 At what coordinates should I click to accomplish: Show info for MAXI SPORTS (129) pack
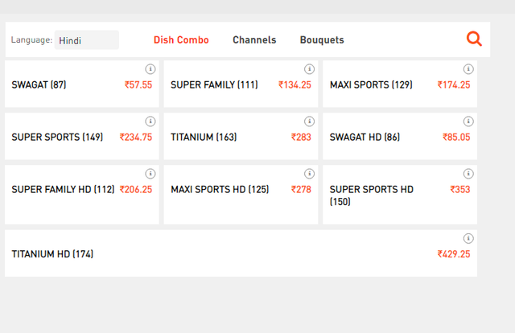click(x=468, y=69)
